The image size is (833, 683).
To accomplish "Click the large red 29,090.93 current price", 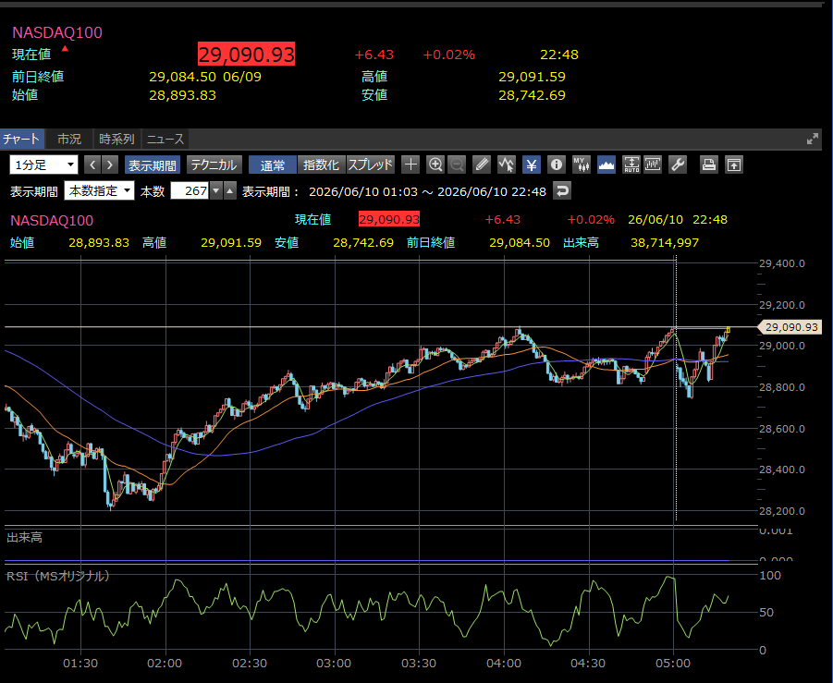I will [247, 55].
